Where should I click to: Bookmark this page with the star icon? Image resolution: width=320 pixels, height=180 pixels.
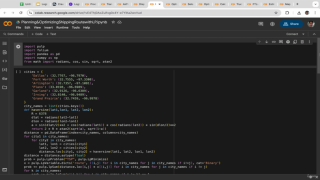pyautogui.click(x=276, y=13)
